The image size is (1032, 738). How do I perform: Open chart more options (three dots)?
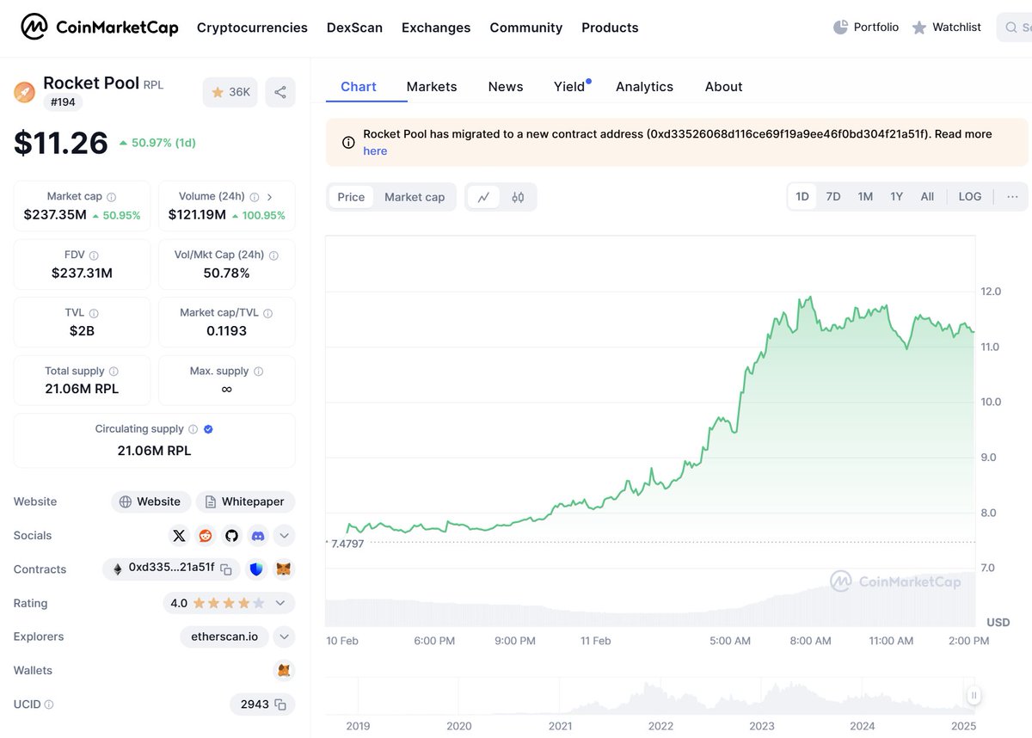click(1012, 196)
